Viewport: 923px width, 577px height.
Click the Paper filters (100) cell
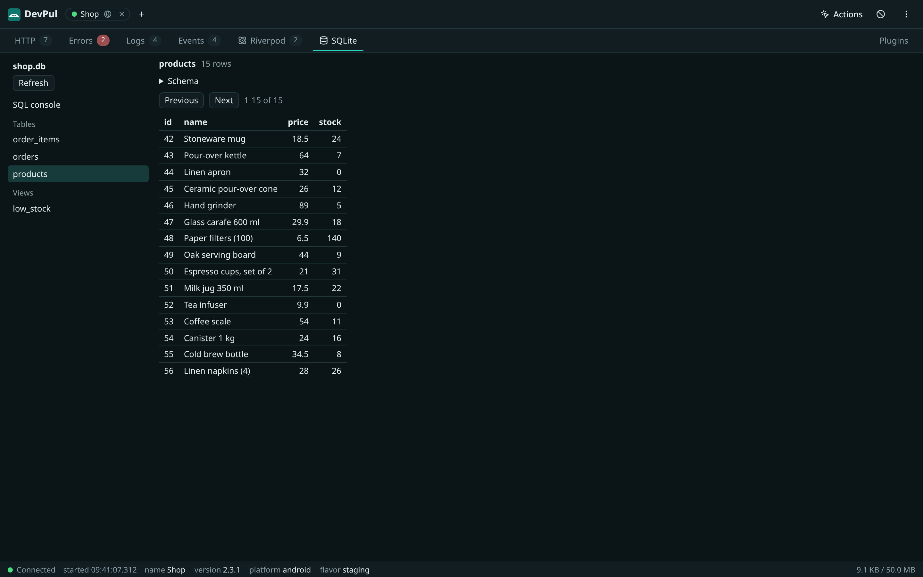(218, 238)
